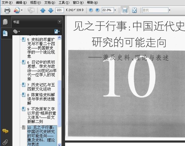
Task: Open the 工具(T) menu
Action: 64,2
